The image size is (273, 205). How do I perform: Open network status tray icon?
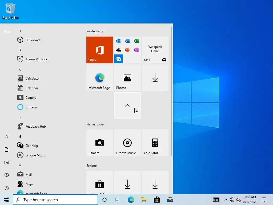coord(232,200)
